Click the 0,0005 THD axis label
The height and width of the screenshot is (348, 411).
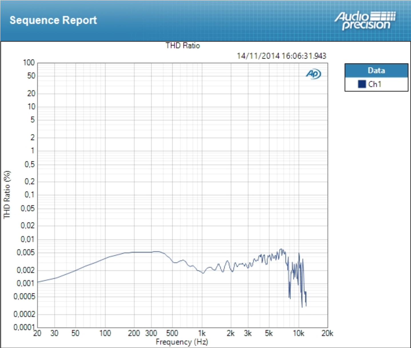click(24, 297)
